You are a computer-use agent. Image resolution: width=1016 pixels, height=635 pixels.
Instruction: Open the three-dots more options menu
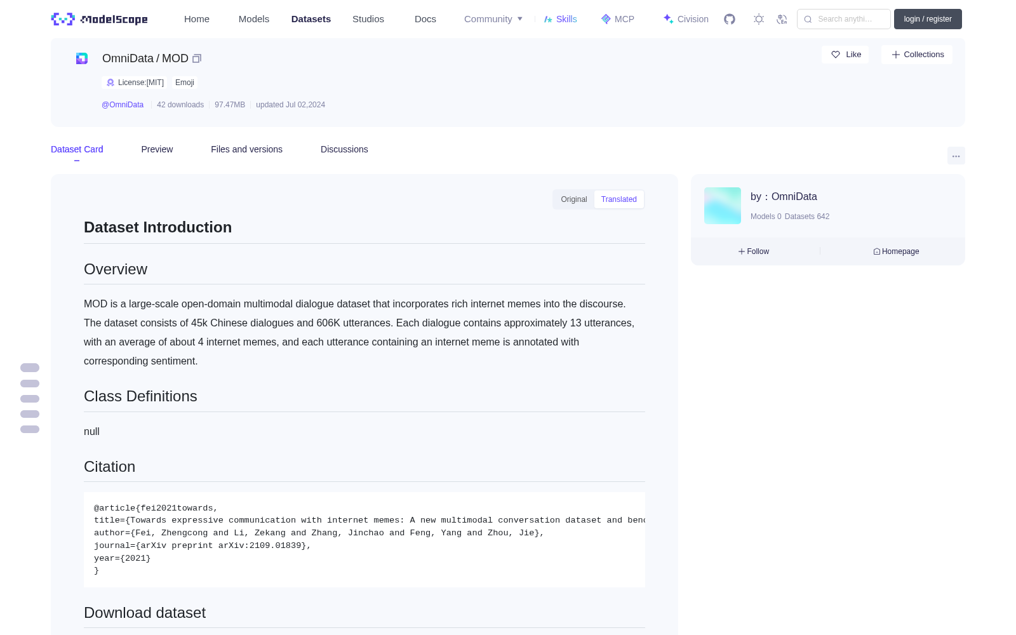956,156
